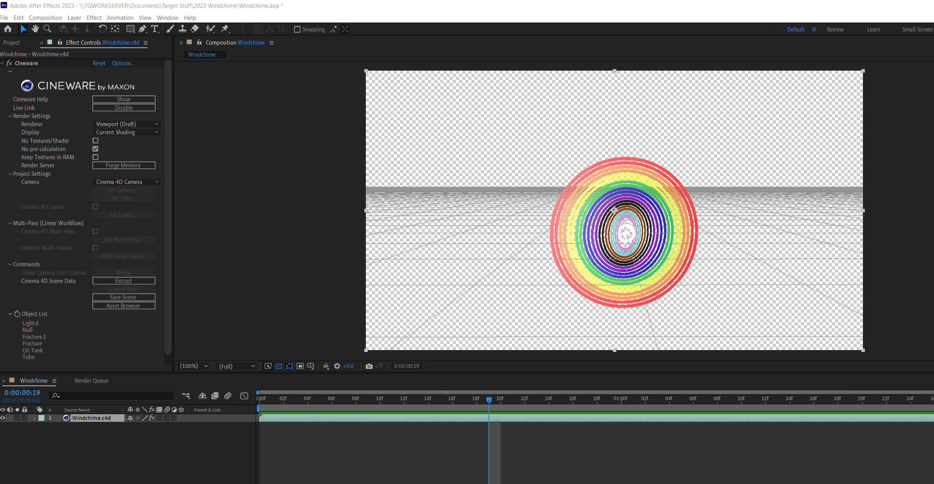Click the Purge Memory button
Image resolution: width=934 pixels, height=484 pixels.
(x=123, y=165)
